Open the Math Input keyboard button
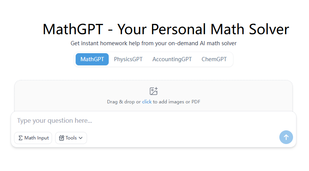Screen dimensions: 309x171 pos(33,138)
